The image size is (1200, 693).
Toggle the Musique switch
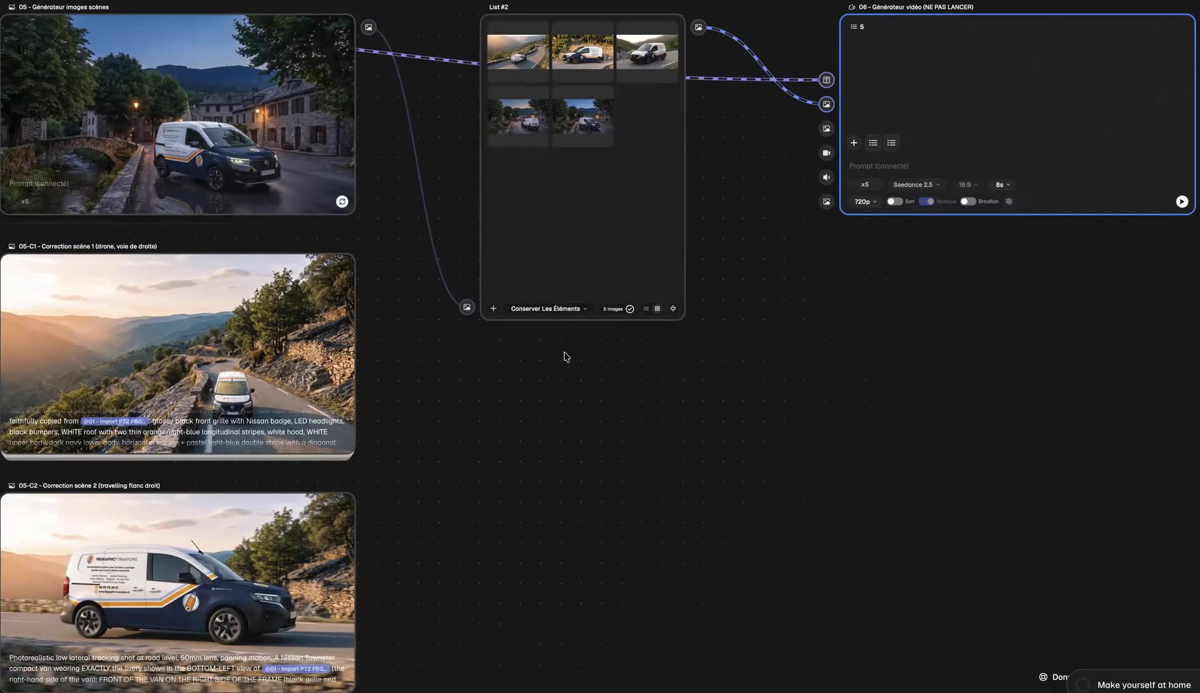926,201
